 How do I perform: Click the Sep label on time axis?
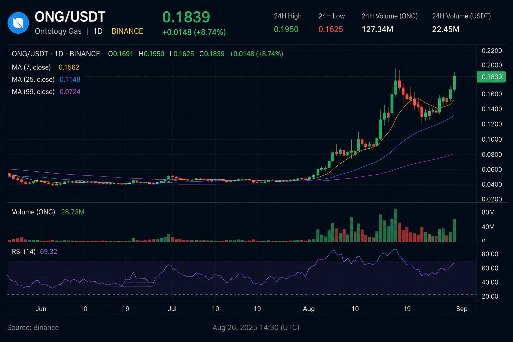tap(462, 309)
